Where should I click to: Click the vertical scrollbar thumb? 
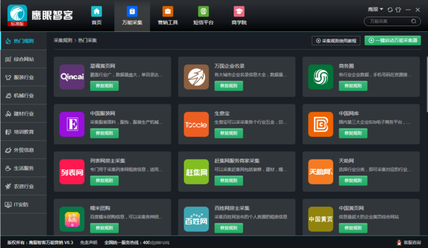tap(427, 84)
